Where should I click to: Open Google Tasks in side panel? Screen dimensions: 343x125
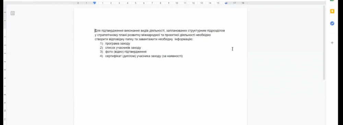tap(332, 23)
